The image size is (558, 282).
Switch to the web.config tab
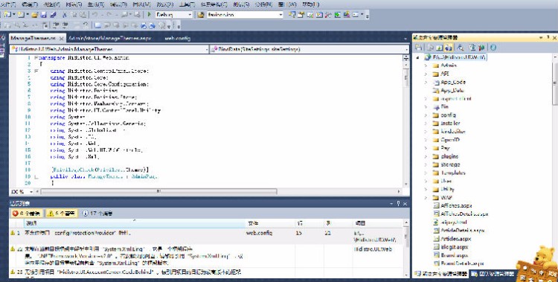tap(178, 38)
